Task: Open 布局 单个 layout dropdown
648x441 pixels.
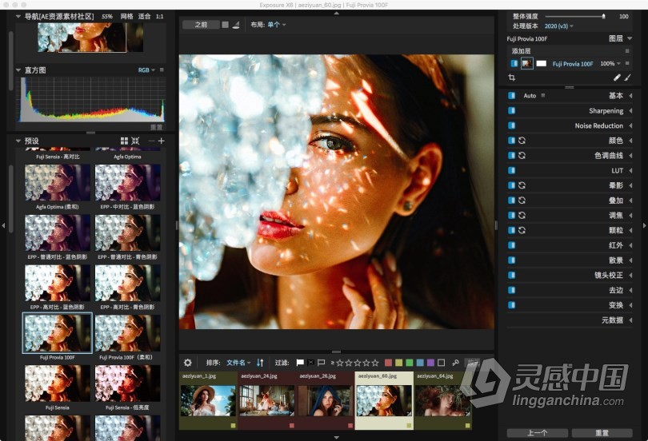Action: [x=277, y=25]
